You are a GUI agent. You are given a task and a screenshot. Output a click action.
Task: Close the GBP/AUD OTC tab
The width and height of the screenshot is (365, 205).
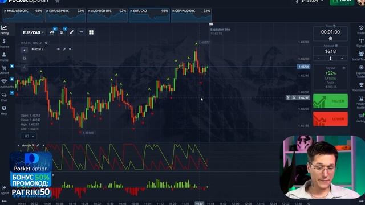coord(173,11)
